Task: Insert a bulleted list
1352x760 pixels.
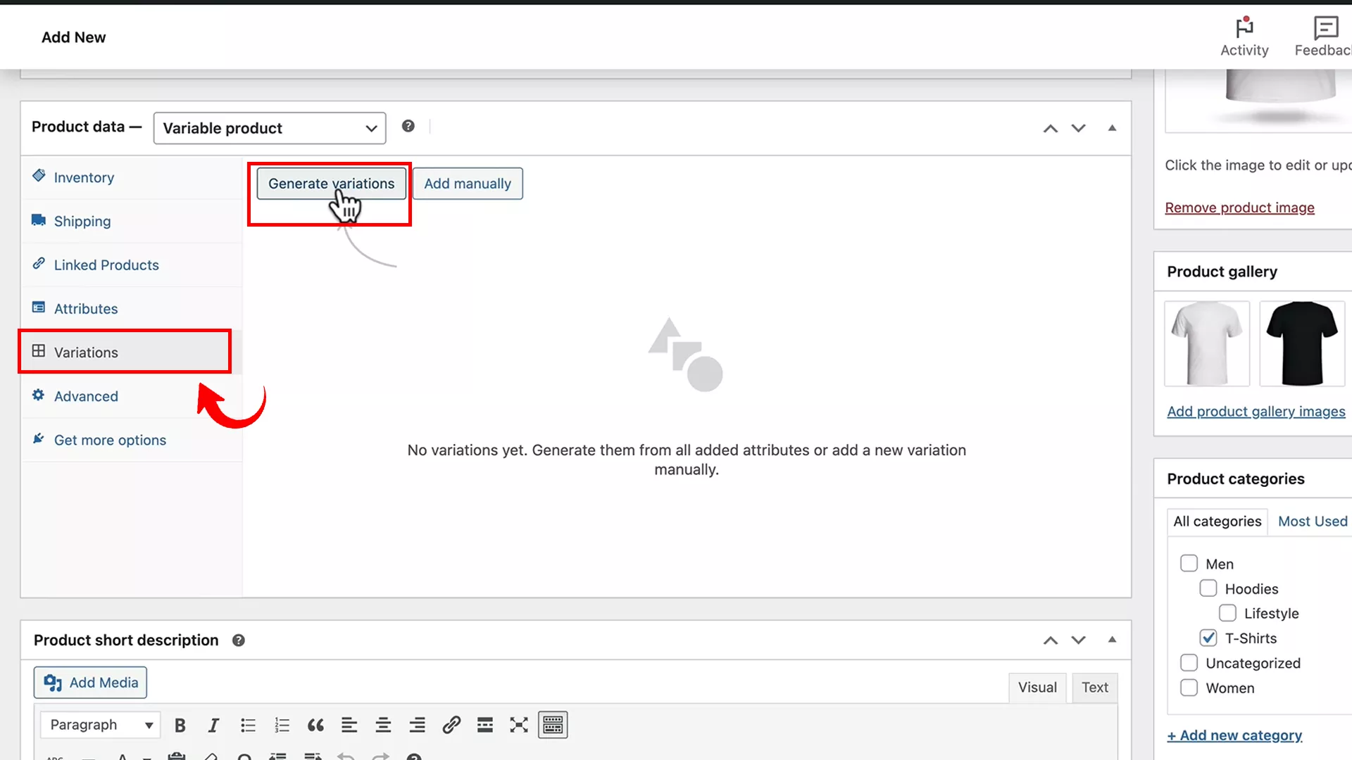Action: 248,725
